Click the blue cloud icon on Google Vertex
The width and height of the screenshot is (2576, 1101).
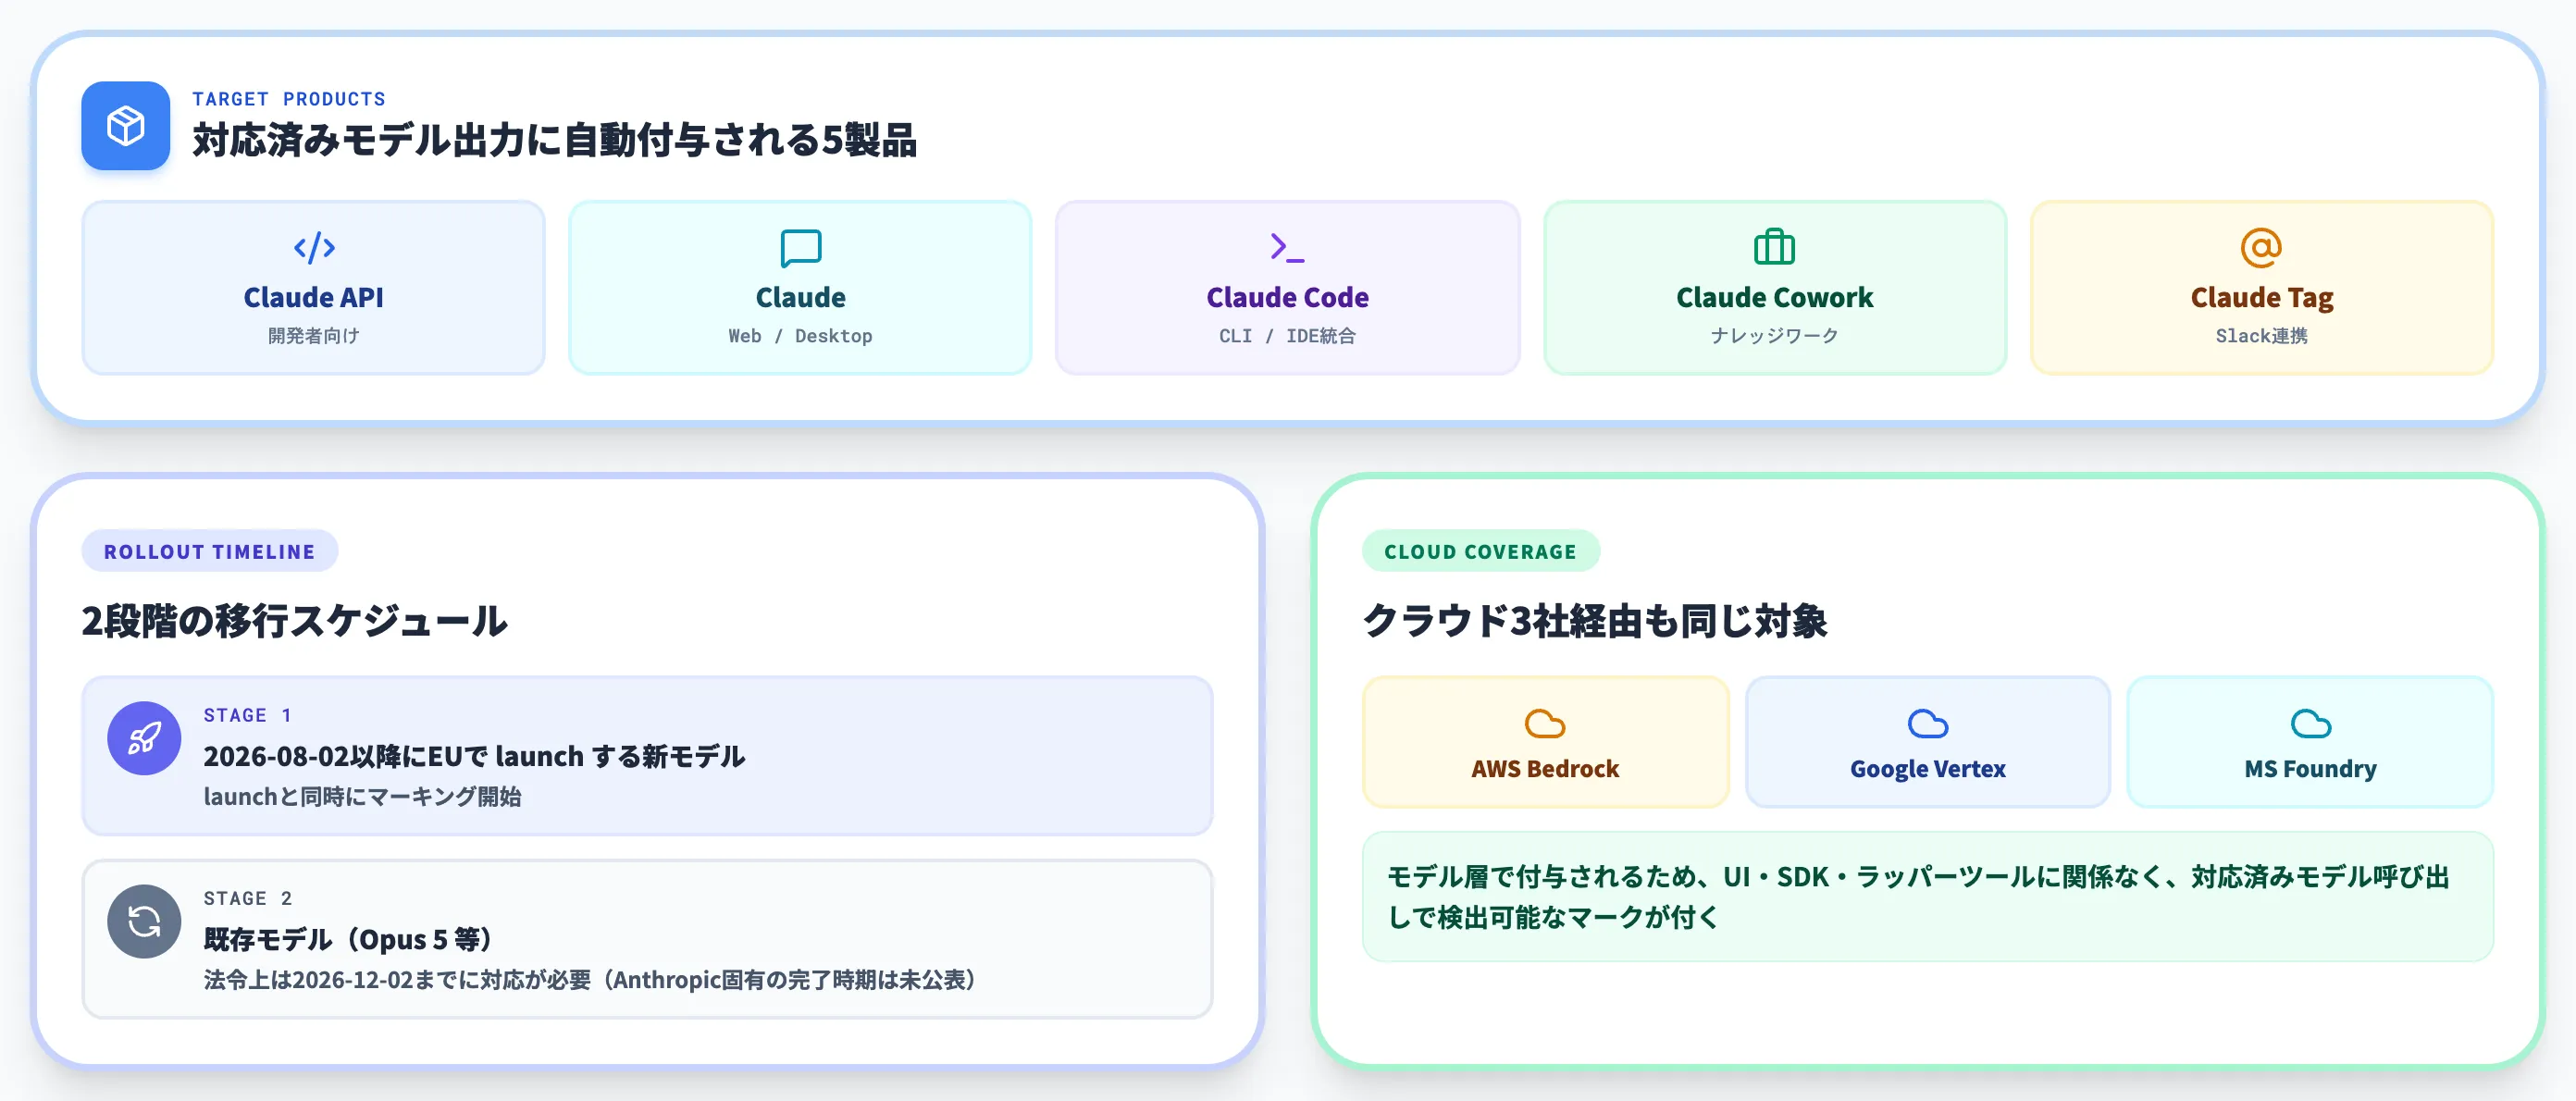[x=1927, y=723]
